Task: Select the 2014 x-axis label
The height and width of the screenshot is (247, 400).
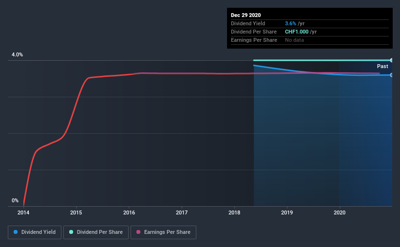Action: [23, 212]
